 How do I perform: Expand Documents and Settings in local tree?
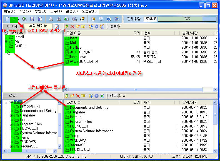pos(11,111)
